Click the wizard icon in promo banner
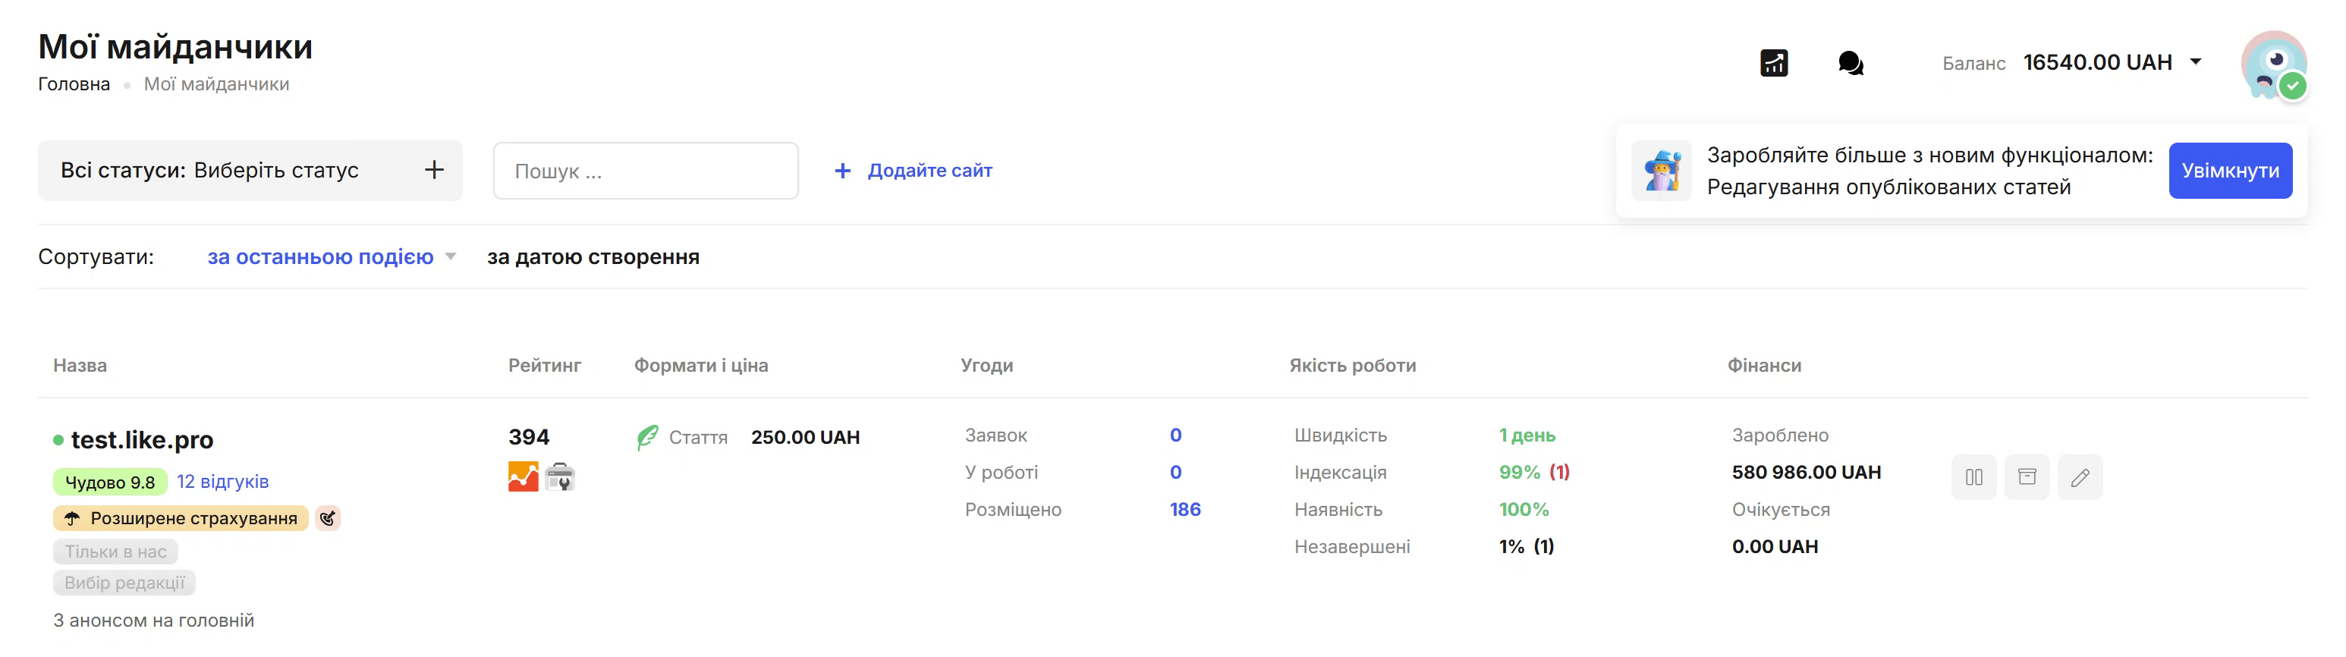Image resolution: width=2346 pixels, height=657 pixels. [x=1661, y=171]
